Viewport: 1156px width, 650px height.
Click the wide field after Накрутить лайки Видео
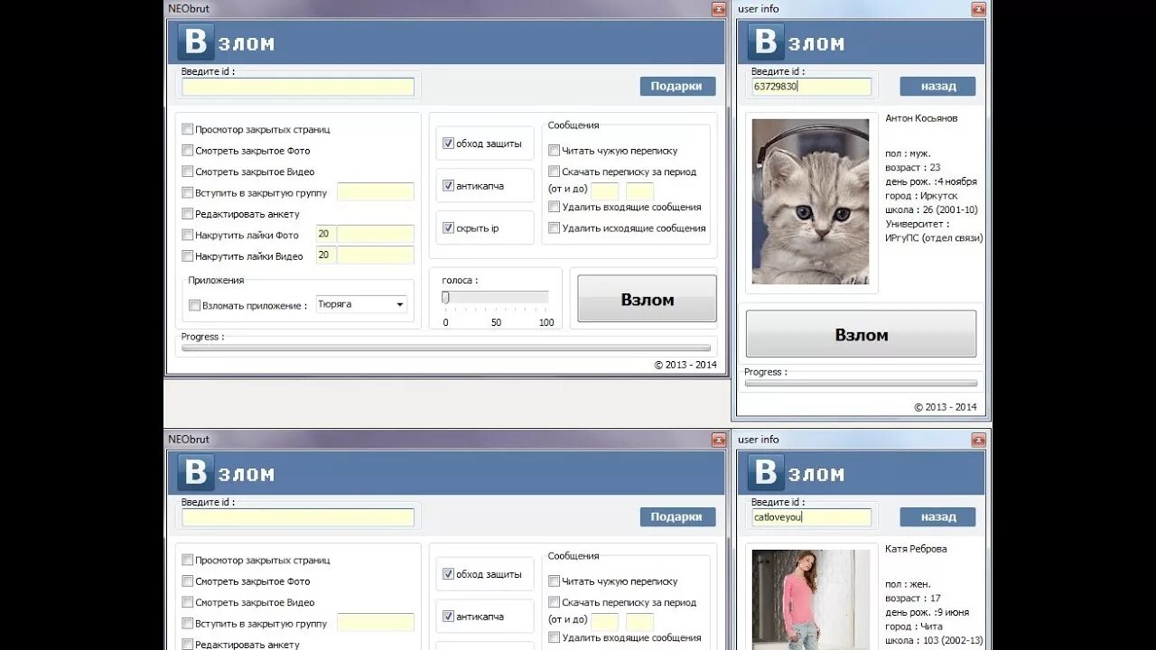[376, 255]
